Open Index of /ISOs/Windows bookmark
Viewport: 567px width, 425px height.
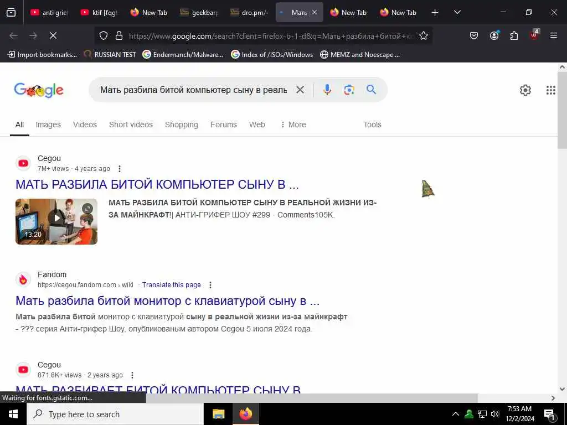[272, 55]
